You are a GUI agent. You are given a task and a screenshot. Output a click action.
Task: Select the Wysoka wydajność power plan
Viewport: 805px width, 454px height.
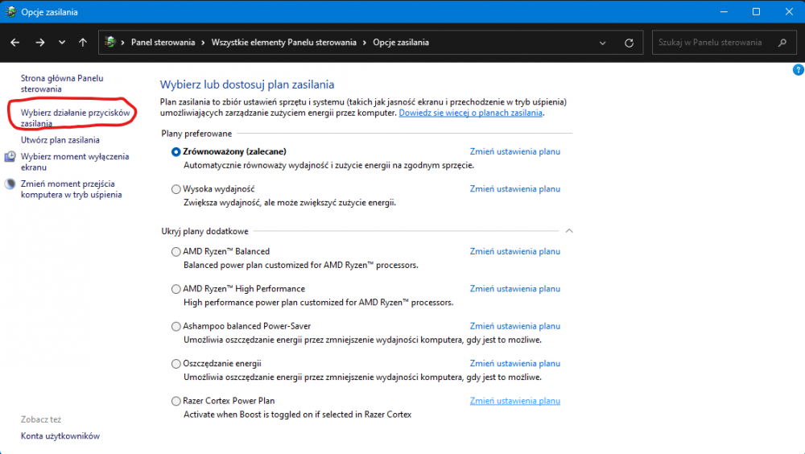click(176, 189)
